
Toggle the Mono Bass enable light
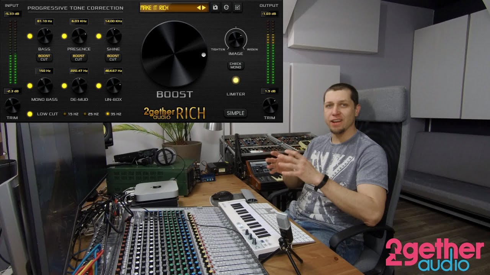[29, 86]
